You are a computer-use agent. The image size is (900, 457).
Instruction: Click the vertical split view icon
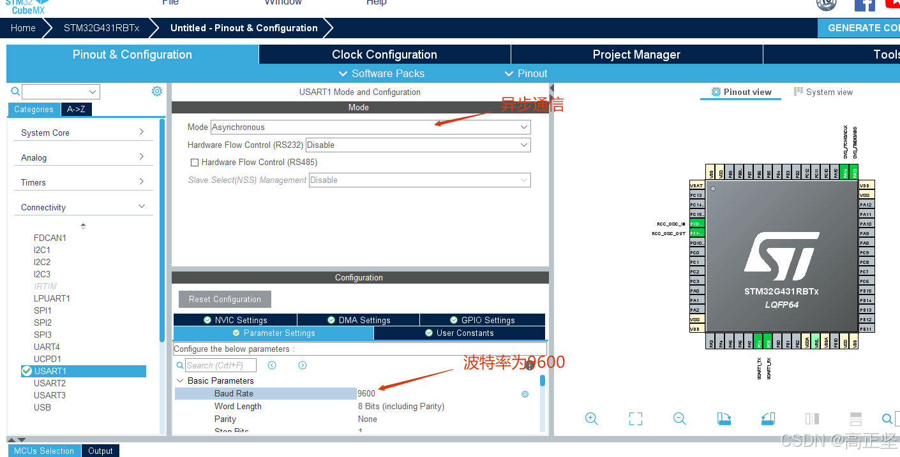(x=812, y=419)
